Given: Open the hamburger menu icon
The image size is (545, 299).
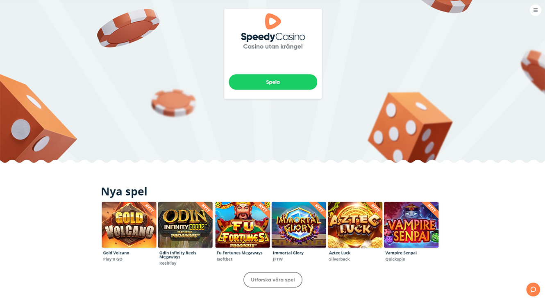Looking at the screenshot, I should (535, 10).
